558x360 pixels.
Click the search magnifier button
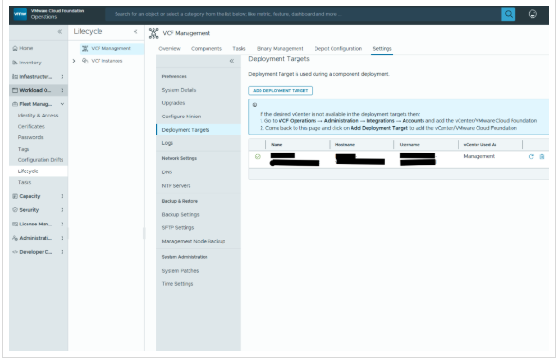508,14
